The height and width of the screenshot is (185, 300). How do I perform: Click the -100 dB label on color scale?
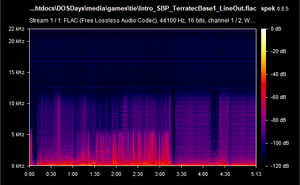coord(280,143)
